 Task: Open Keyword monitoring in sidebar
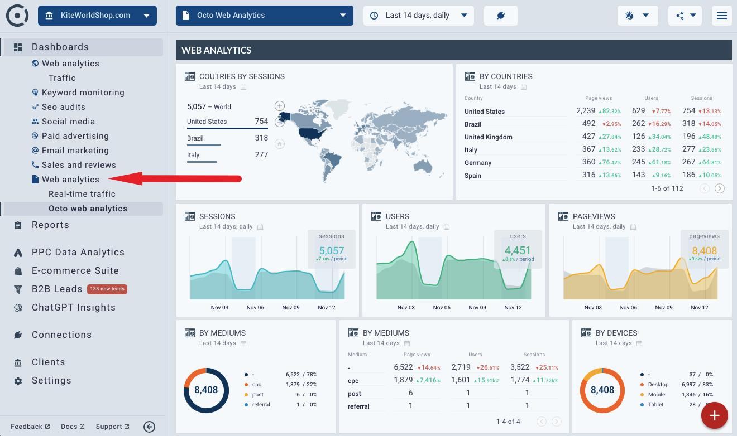pos(83,93)
